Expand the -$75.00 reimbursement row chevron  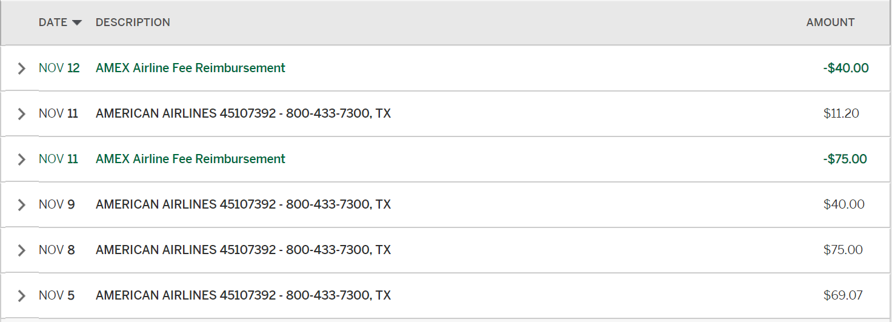(22, 159)
